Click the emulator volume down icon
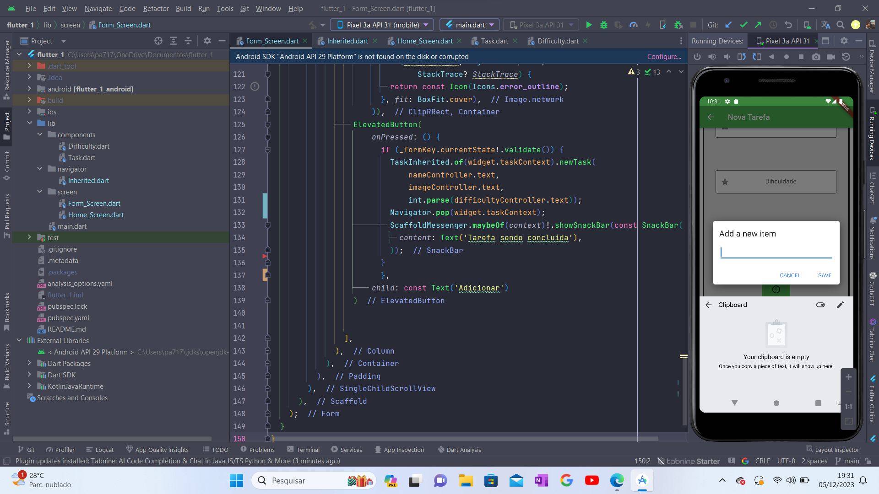The height and width of the screenshot is (494, 879). coord(727,57)
